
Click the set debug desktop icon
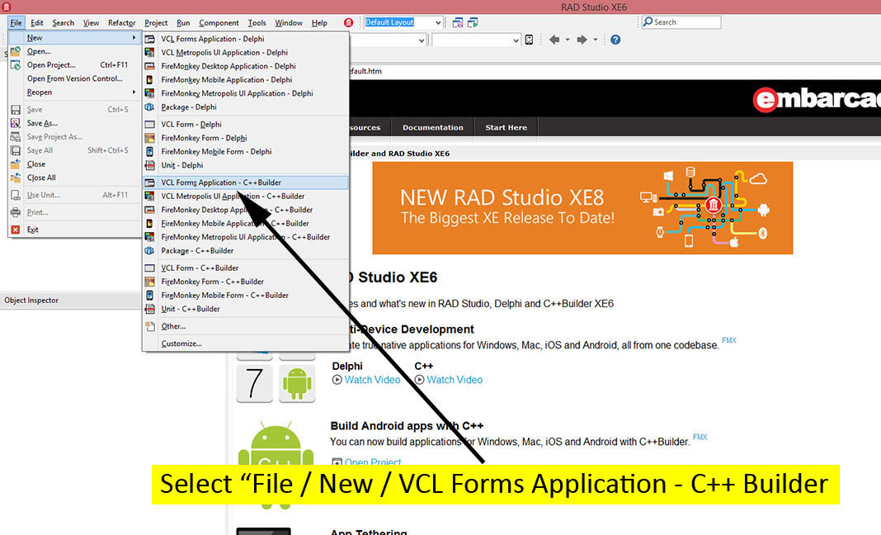473,22
